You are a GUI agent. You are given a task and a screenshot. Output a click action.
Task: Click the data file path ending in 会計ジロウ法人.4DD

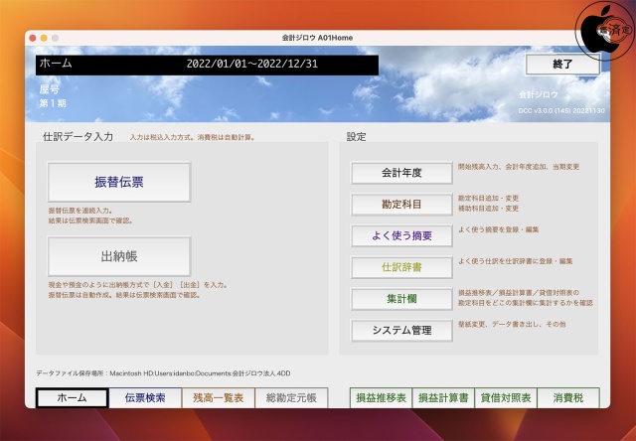click(163, 373)
